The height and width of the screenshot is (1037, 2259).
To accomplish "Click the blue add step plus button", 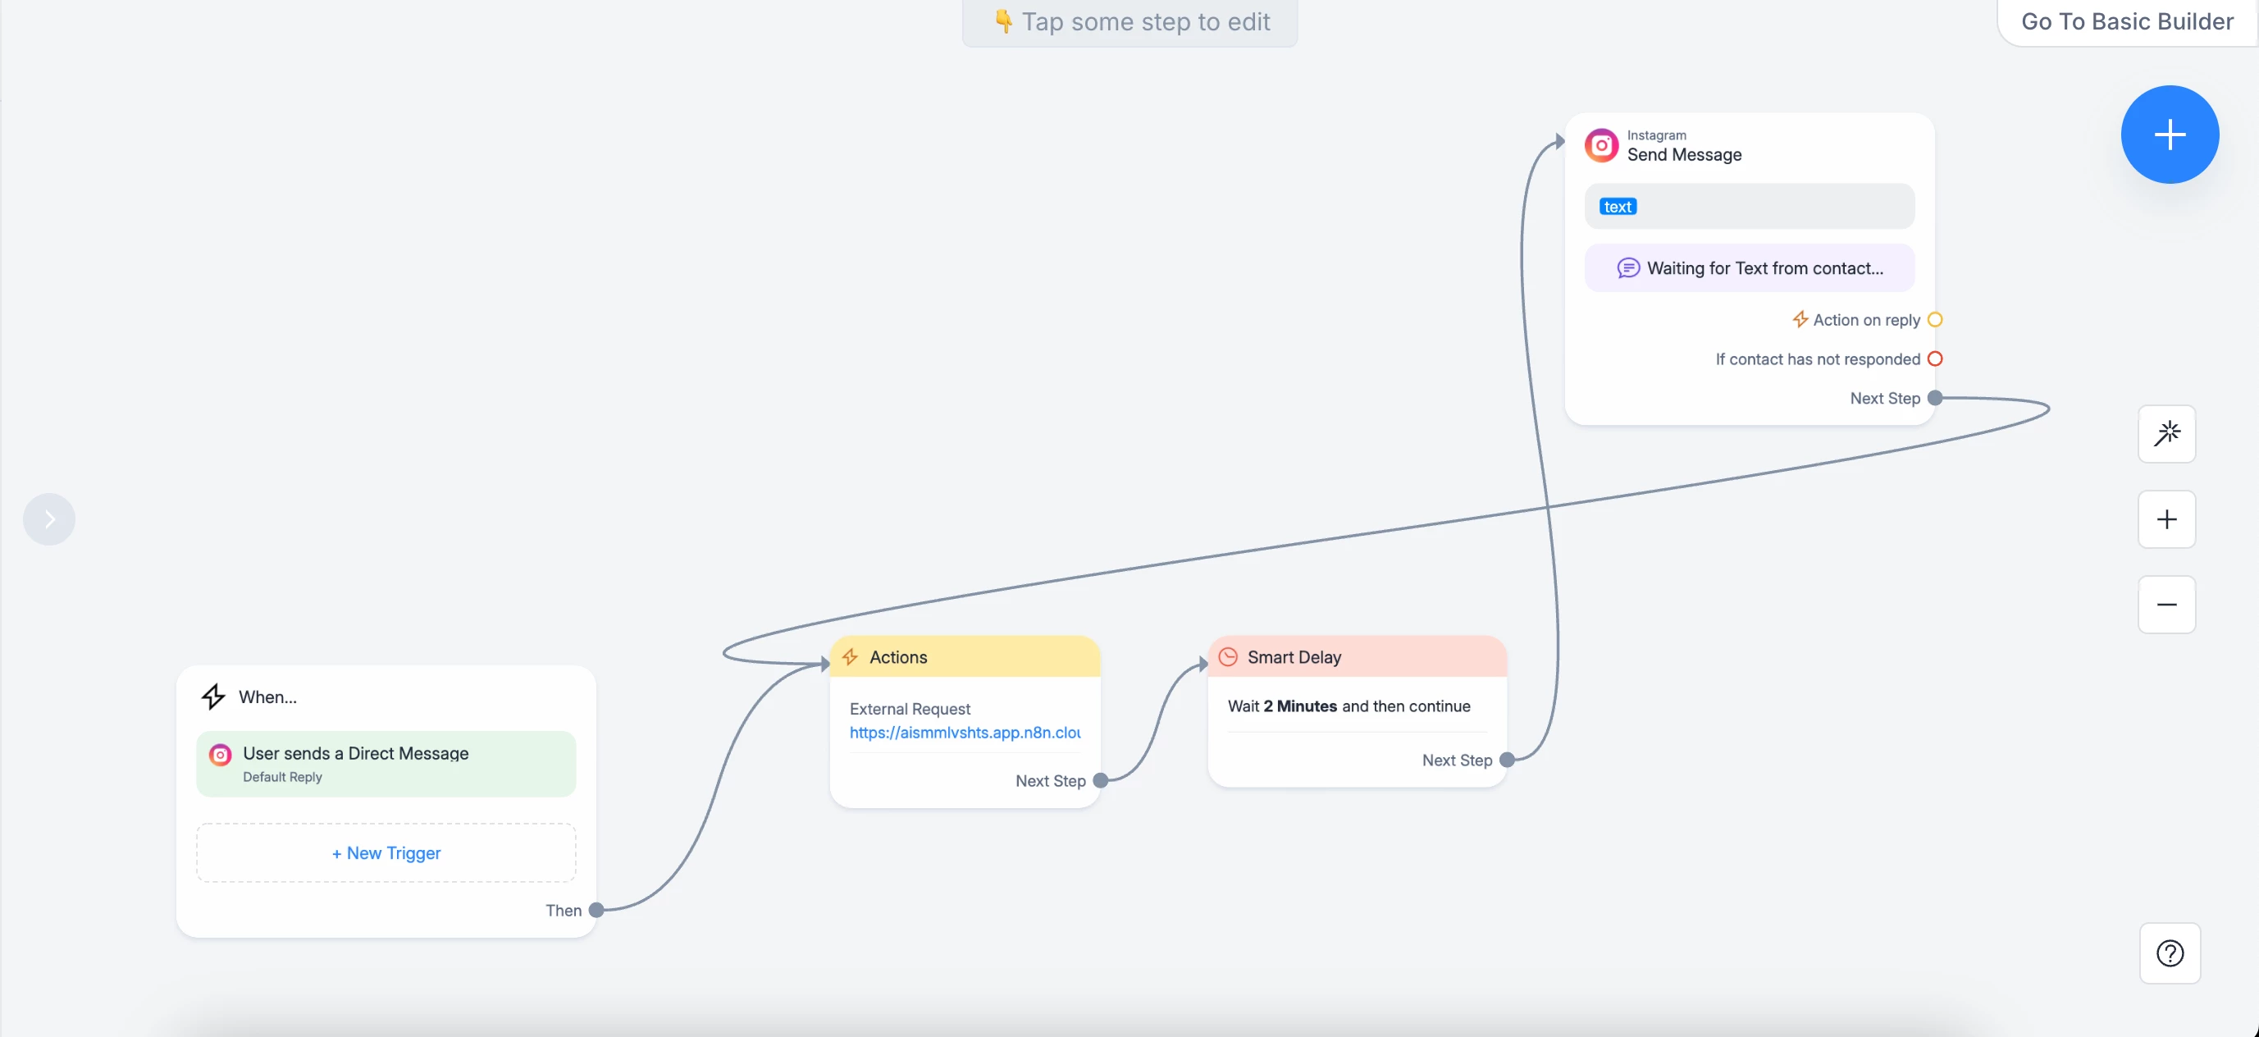I will 2169,135.
